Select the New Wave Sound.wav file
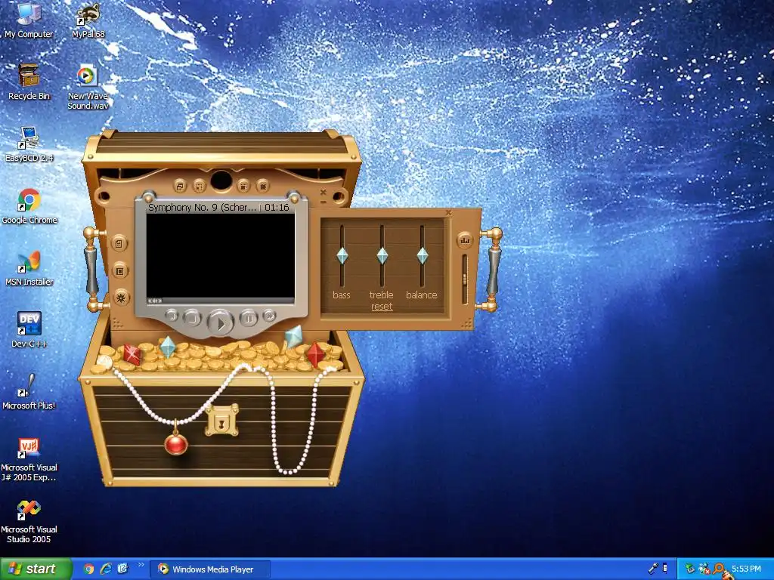The width and height of the screenshot is (774, 580). click(88, 87)
